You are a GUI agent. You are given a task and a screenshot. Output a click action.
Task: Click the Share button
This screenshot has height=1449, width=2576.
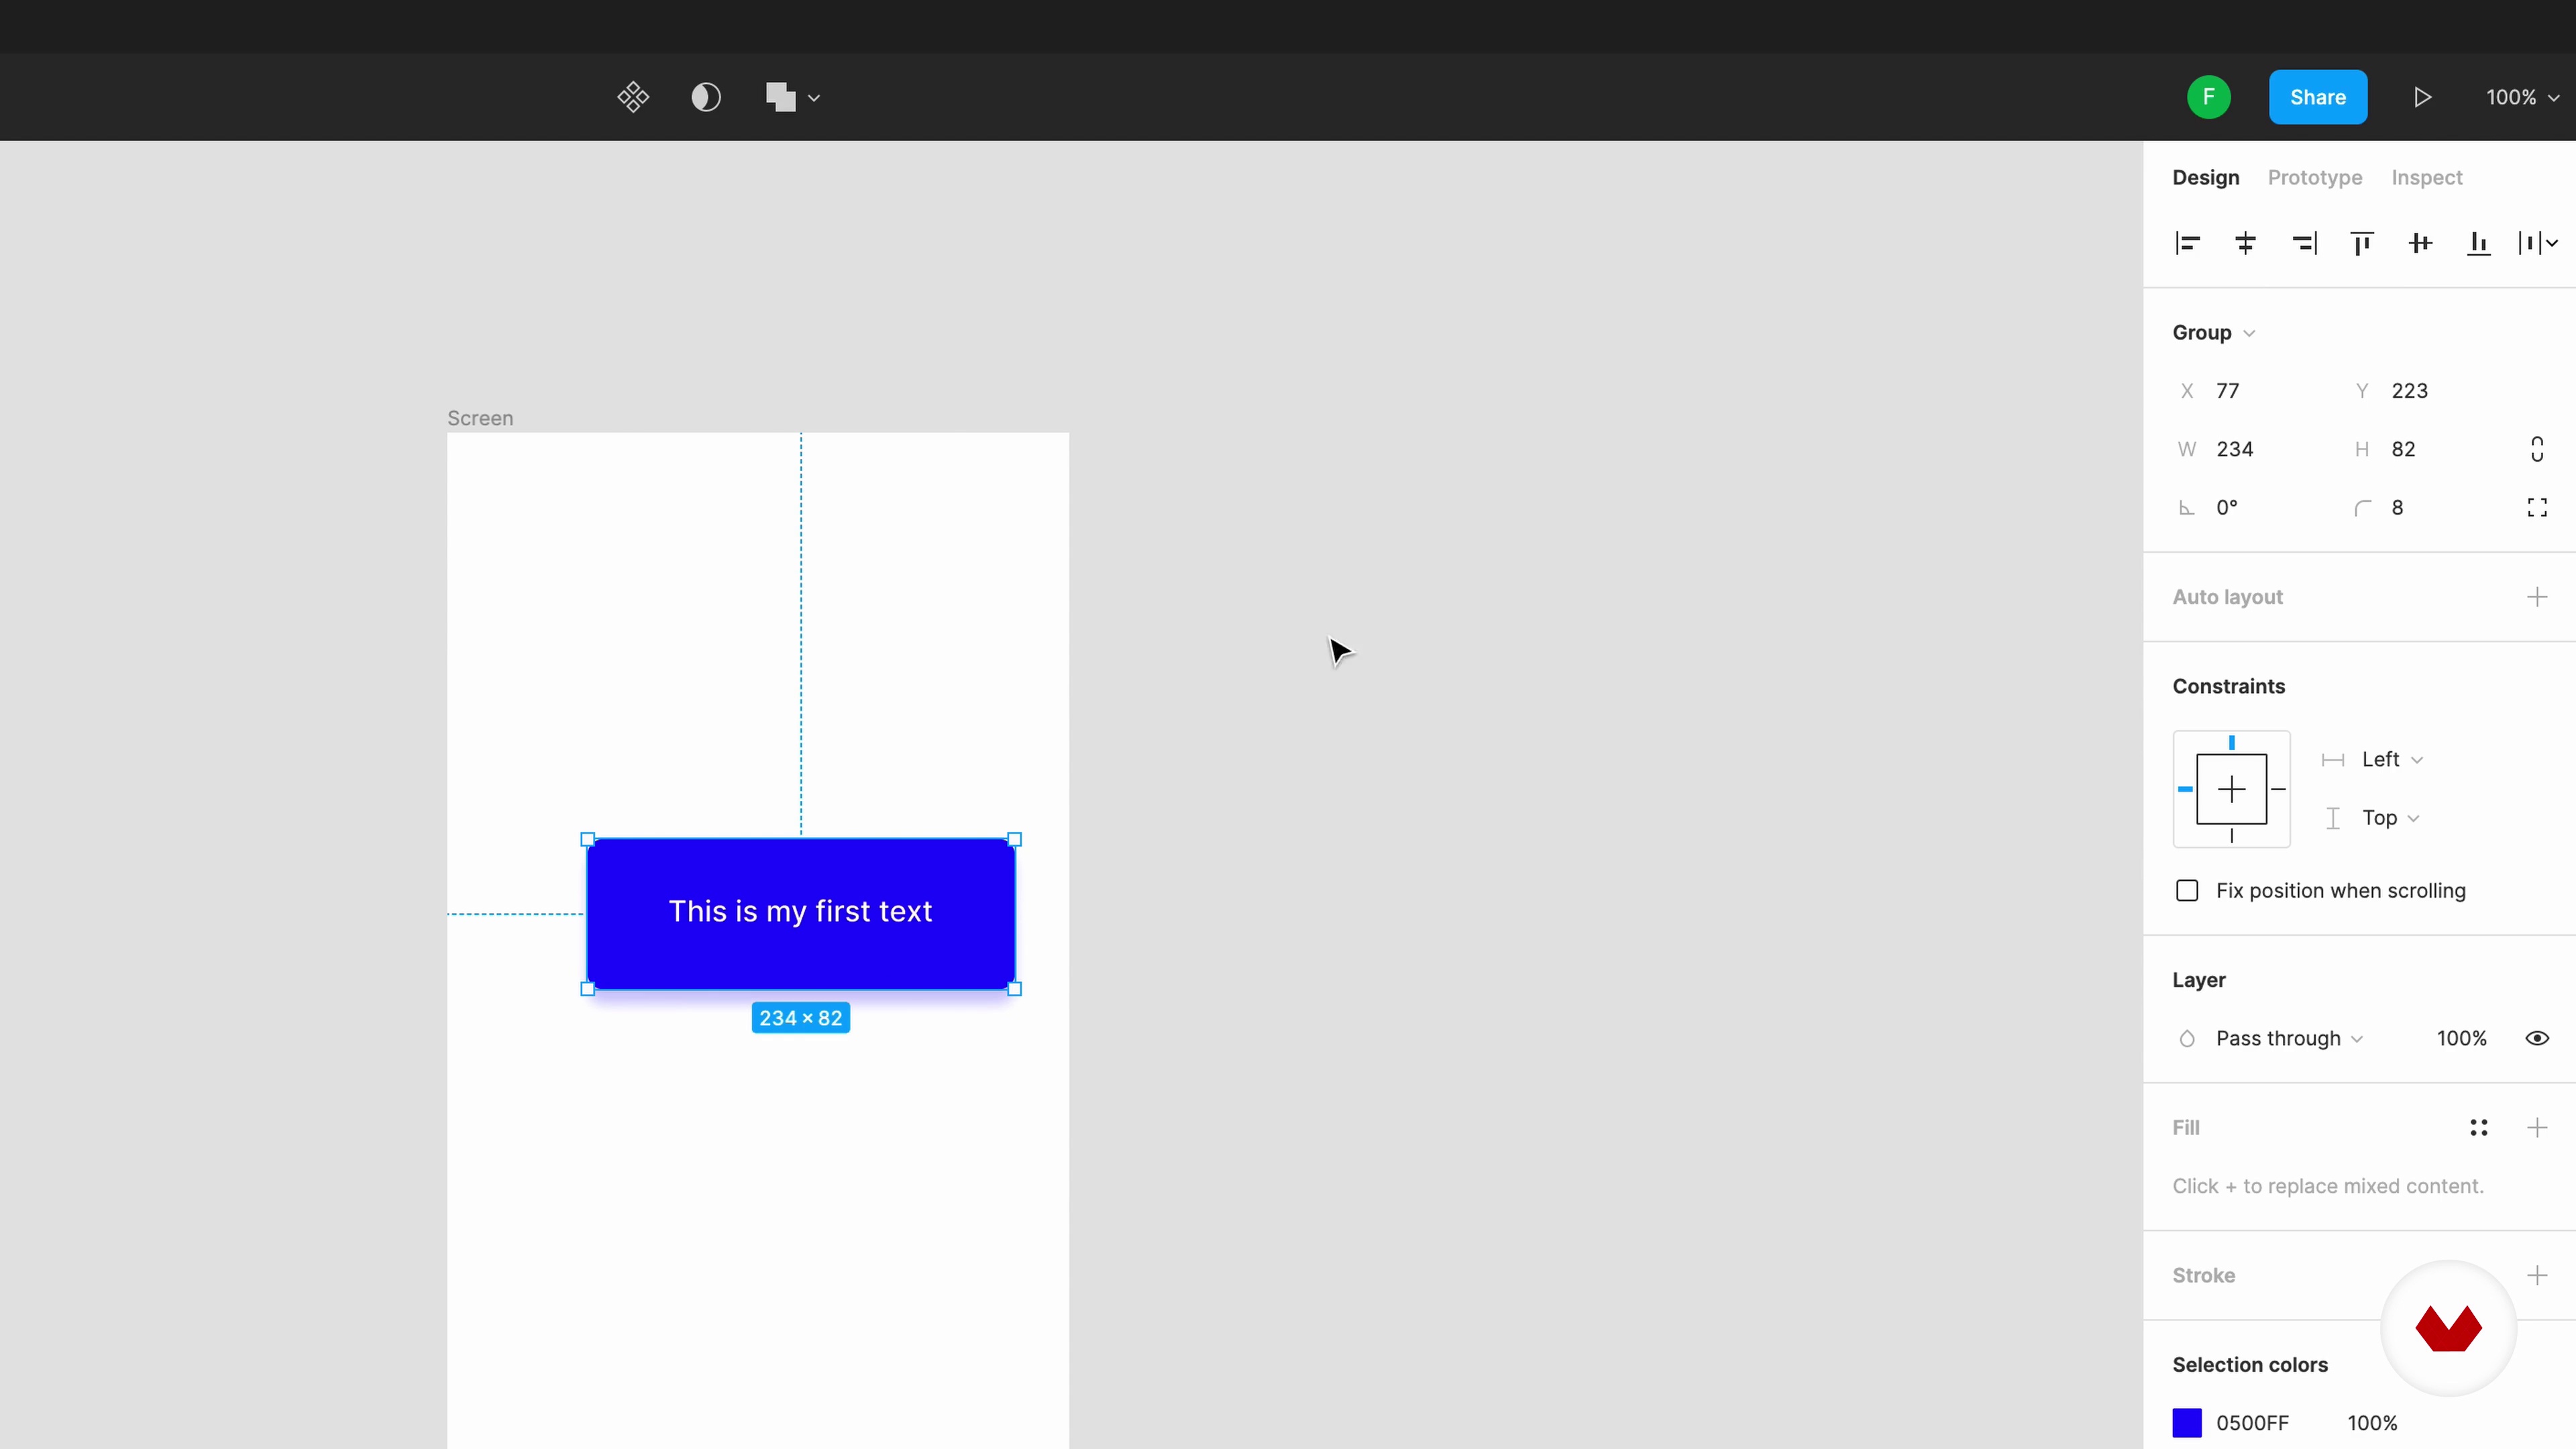pos(2317,97)
